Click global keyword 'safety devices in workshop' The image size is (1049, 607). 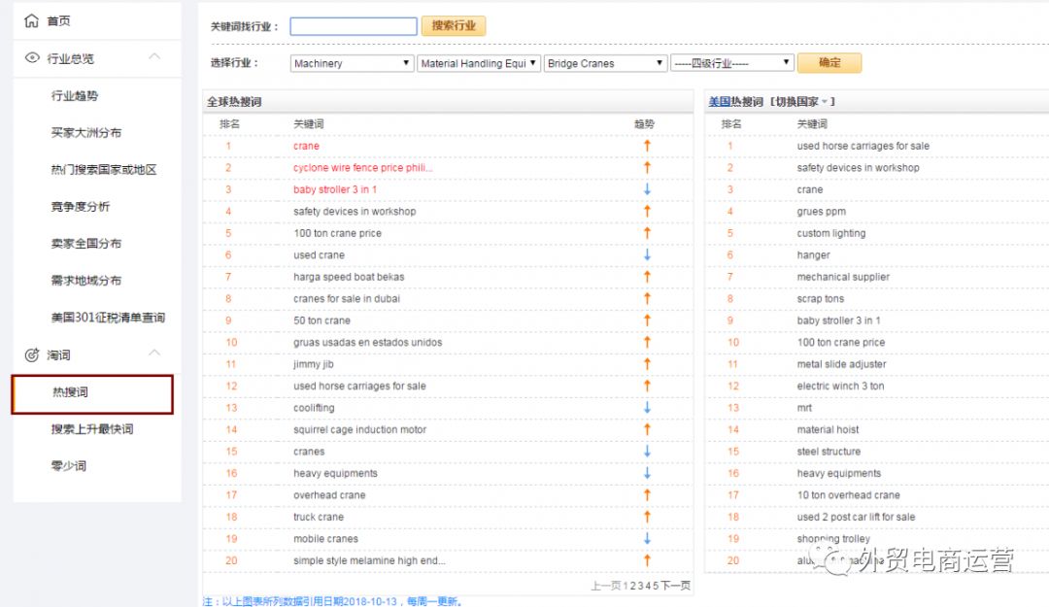click(355, 212)
